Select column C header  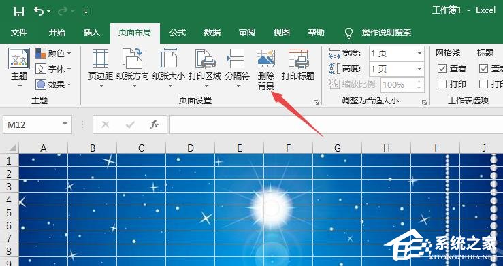(142, 148)
